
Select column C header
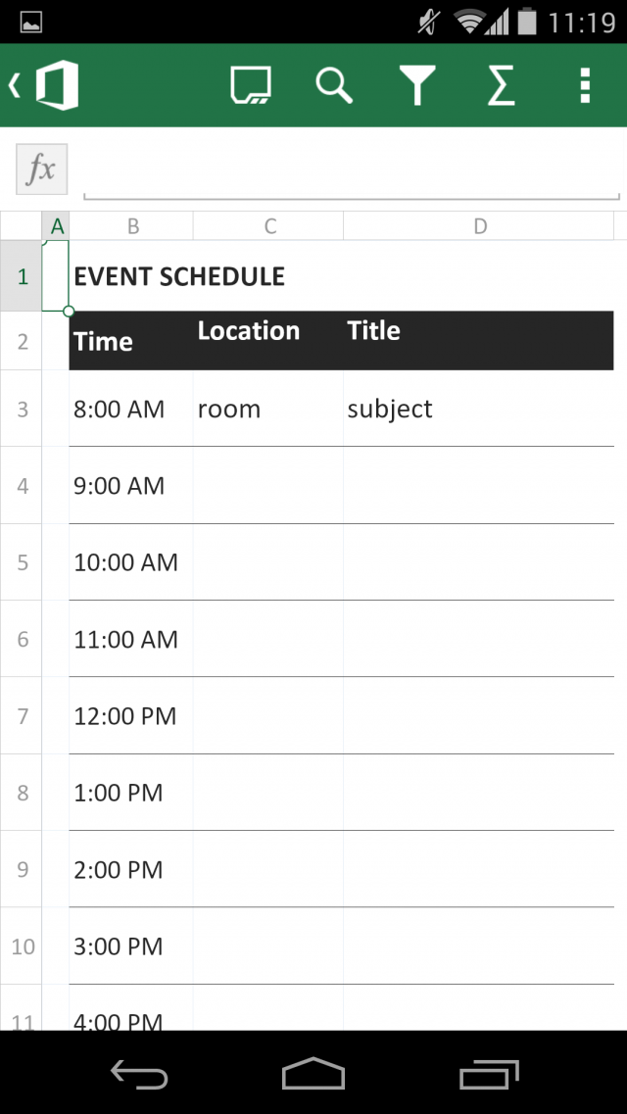click(x=269, y=226)
